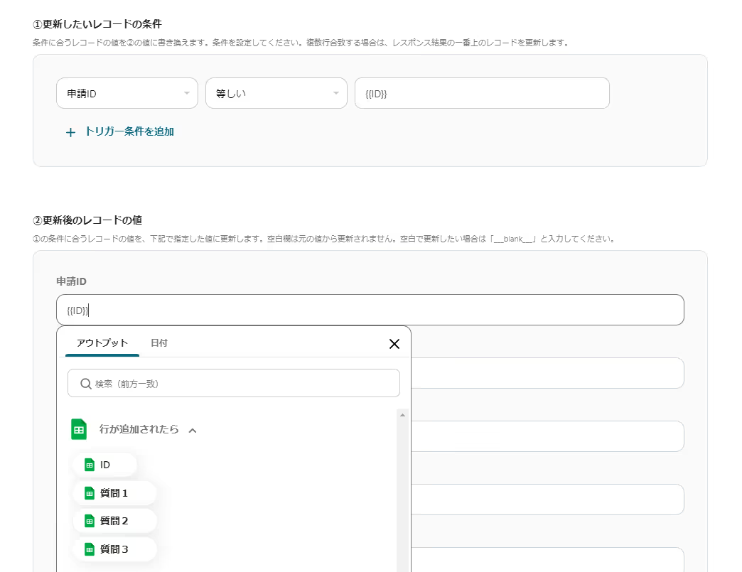Click the 検索（前方一致）search box
Image resolution: width=742 pixels, height=572 pixels.
coord(242,383)
